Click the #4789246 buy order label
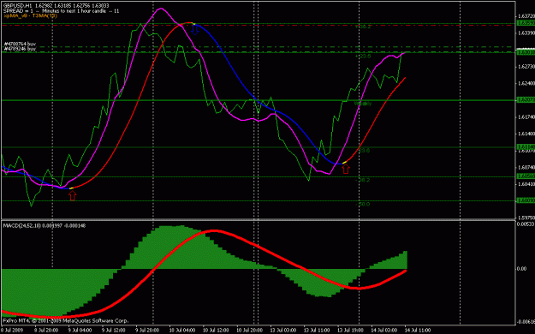Screen dimensions: 535x334 (20, 49)
